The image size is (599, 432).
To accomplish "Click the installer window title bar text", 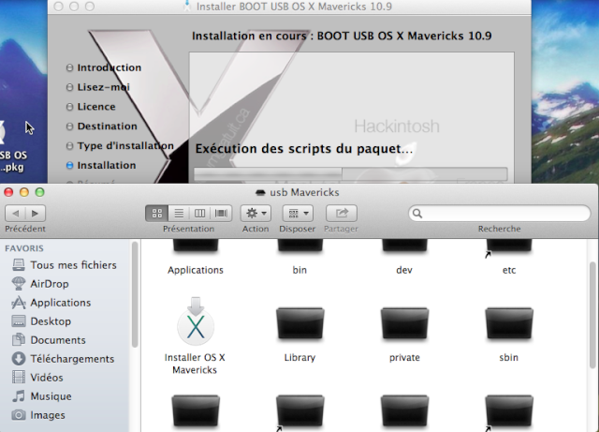I will coord(294,7).
